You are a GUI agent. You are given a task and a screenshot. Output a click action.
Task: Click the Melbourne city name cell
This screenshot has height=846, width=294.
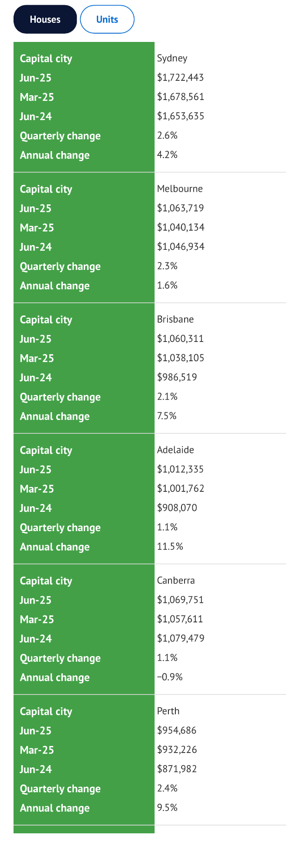(180, 189)
